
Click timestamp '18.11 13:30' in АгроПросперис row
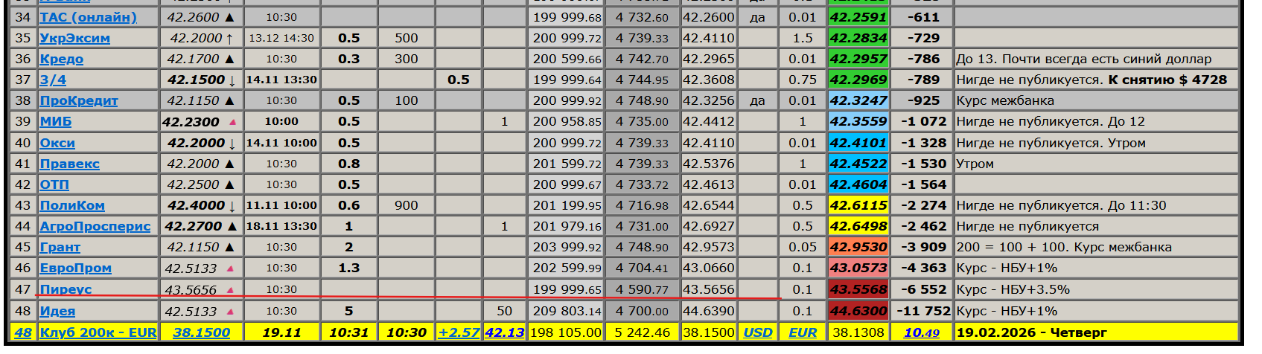pos(281,226)
